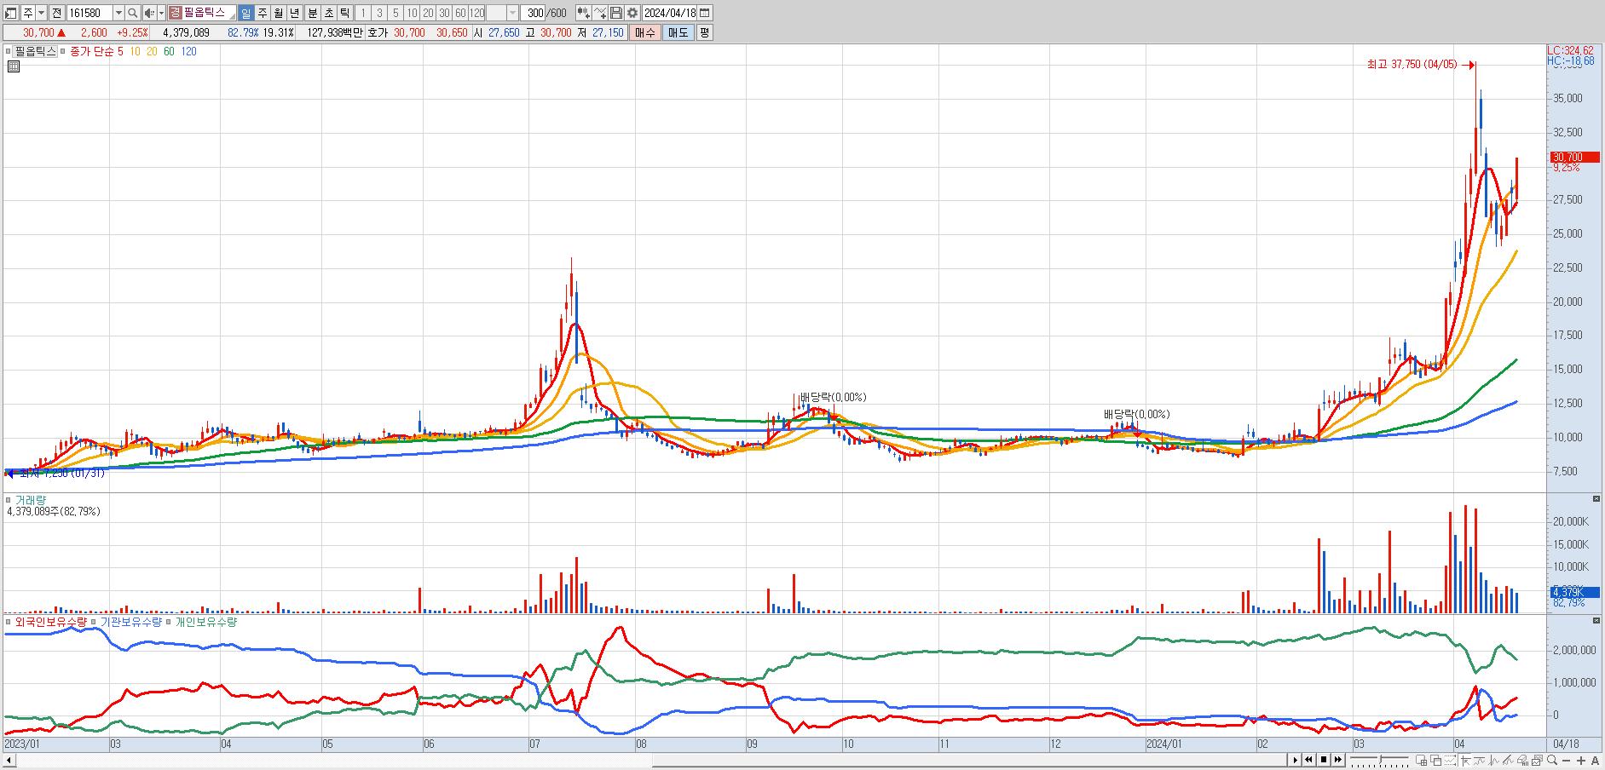Click the save floppy disk icon
Viewport: 1605px width, 770px height.
[616, 13]
